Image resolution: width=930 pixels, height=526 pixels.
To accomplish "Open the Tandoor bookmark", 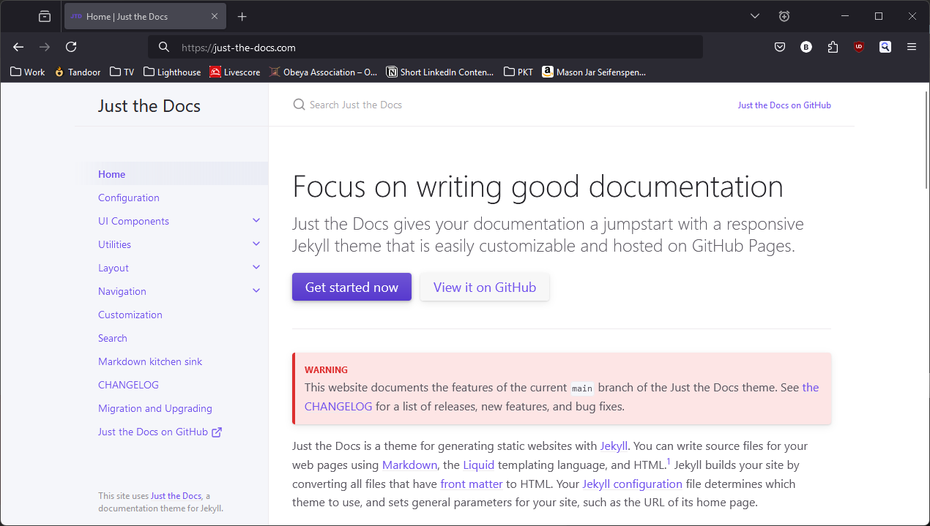I will pyautogui.click(x=78, y=72).
